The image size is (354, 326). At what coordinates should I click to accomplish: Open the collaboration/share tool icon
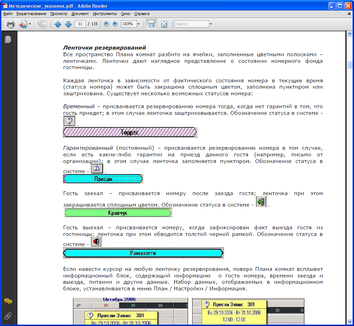pos(23,24)
